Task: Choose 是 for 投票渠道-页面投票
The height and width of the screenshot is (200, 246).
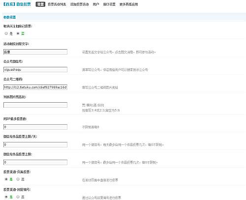Action: coord(6,179)
